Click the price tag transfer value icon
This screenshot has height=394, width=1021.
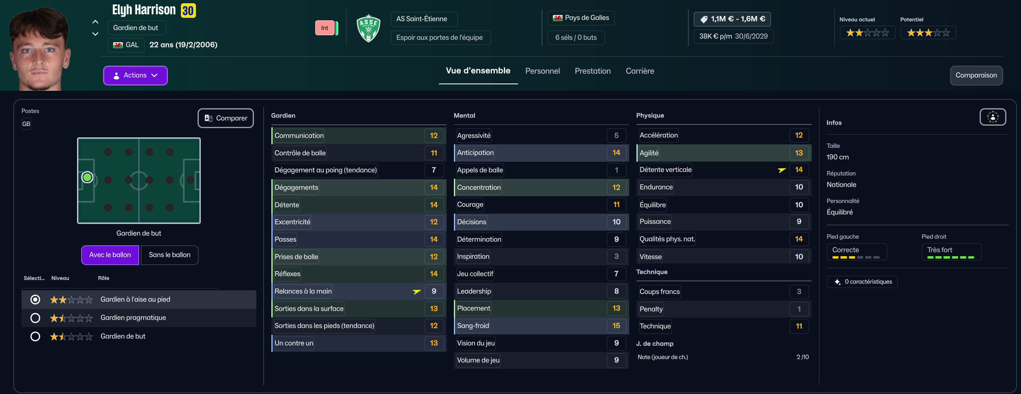(x=704, y=19)
